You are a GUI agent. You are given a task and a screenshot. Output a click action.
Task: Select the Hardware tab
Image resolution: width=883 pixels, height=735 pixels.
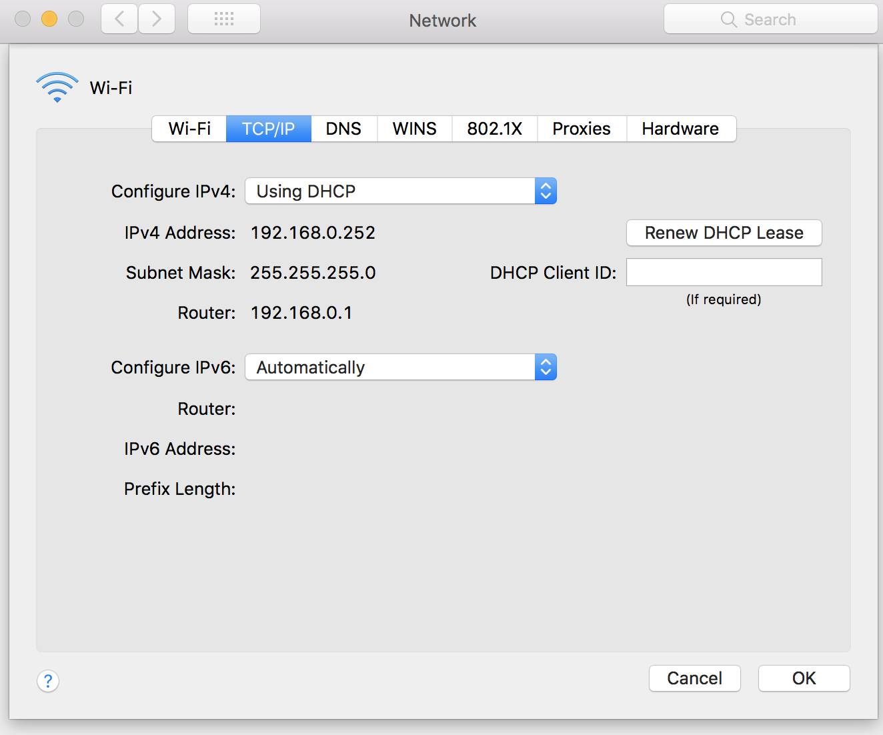[680, 129]
